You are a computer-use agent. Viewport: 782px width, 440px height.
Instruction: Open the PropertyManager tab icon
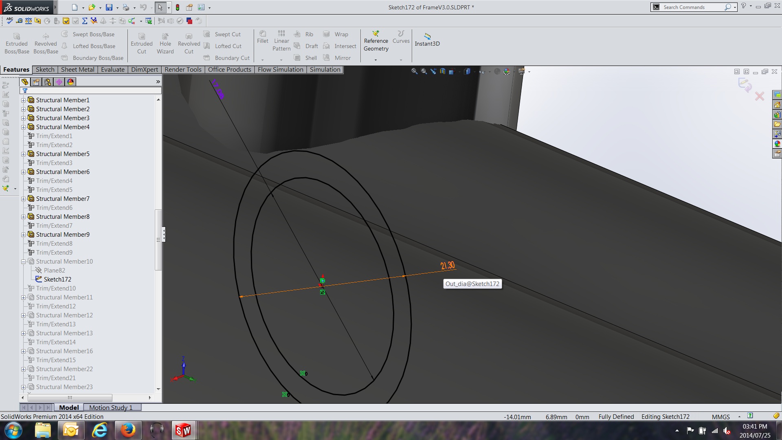tap(36, 82)
